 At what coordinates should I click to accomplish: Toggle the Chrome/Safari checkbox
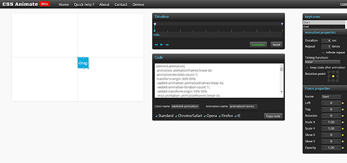point(176,116)
